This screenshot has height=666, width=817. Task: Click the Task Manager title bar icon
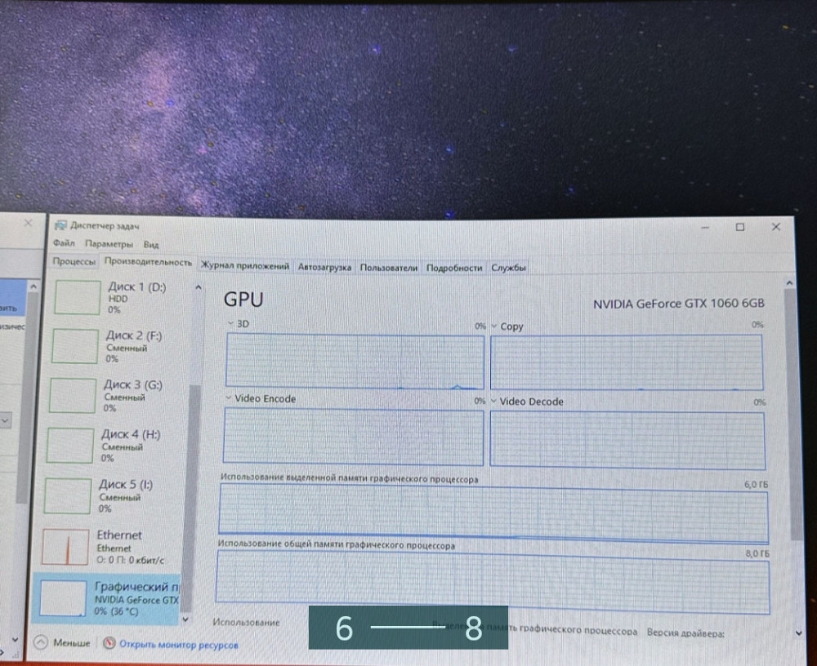click(x=60, y=226)
